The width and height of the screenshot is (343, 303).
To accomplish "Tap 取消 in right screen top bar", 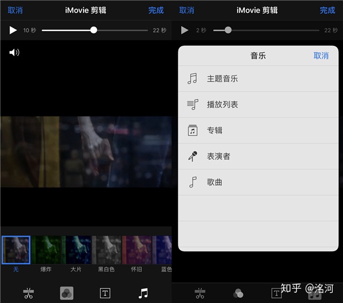I will click(x=186, y=10).
